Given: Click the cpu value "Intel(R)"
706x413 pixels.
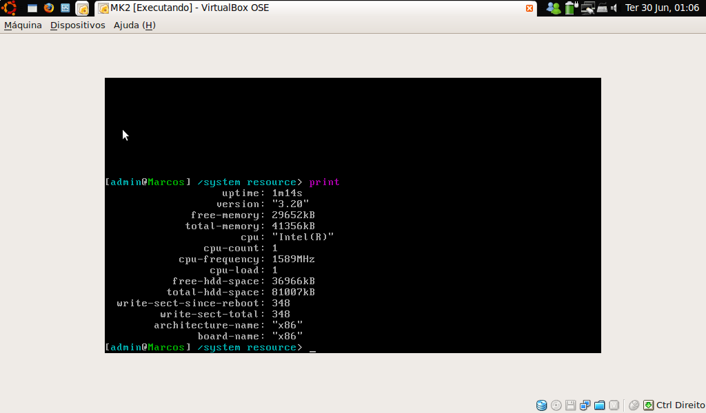Looking at the screenshot, I should click(x=303, y=237).
